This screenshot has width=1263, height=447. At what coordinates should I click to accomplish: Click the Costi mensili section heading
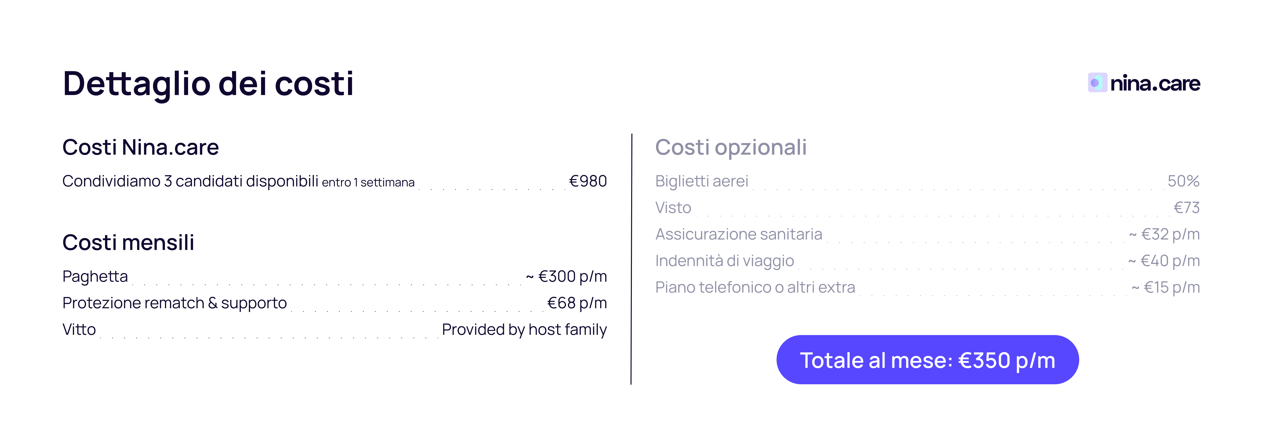pyautogui.click(x=128, y=242)
